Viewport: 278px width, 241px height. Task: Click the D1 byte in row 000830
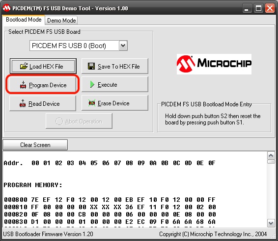35,222
